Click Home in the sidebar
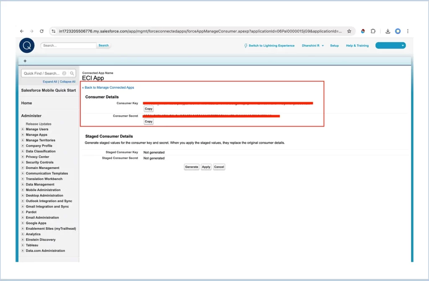Image resolution: width=429 pixels, height=281 pixels. pos(26,103)
